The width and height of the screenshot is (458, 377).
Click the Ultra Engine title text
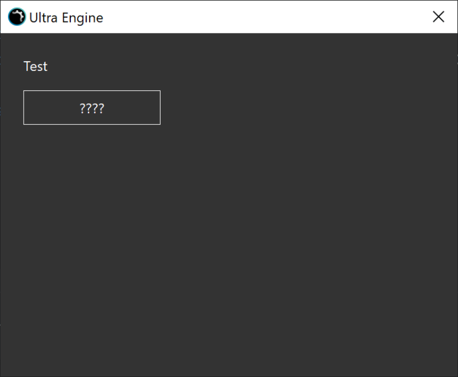pos(66,18)
